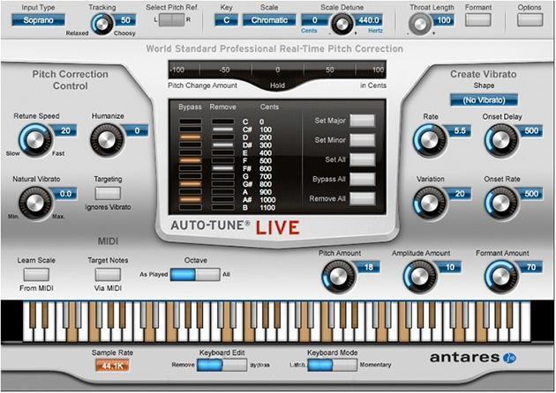Click the 44.1K Sample Rate display
The image size is (556, 393).
click(112, 365)
